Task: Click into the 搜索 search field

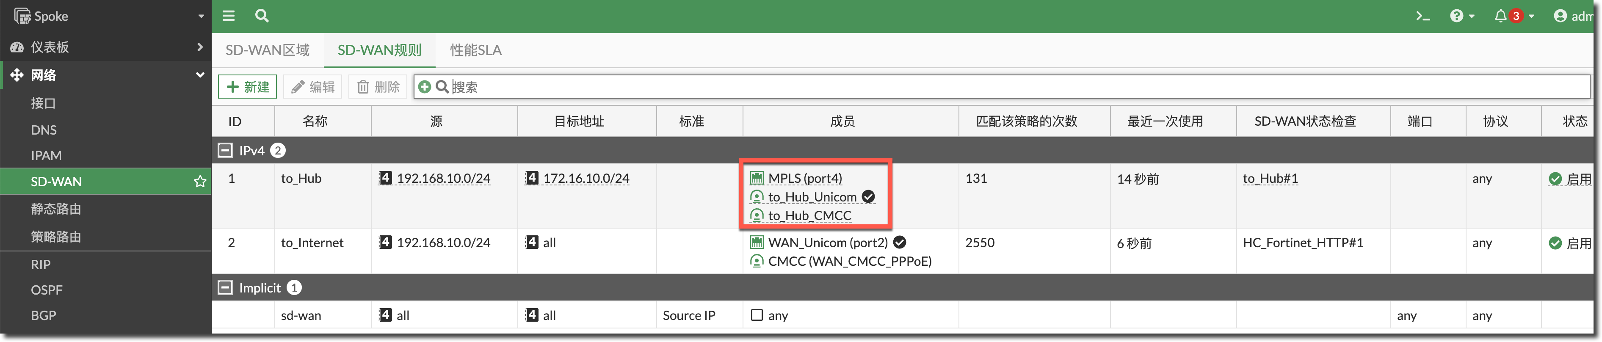Action: coord(995,87)
